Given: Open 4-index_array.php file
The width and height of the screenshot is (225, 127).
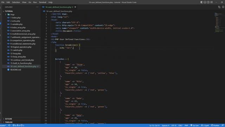Looking at the screenshot, I should [x=18, y=28].
